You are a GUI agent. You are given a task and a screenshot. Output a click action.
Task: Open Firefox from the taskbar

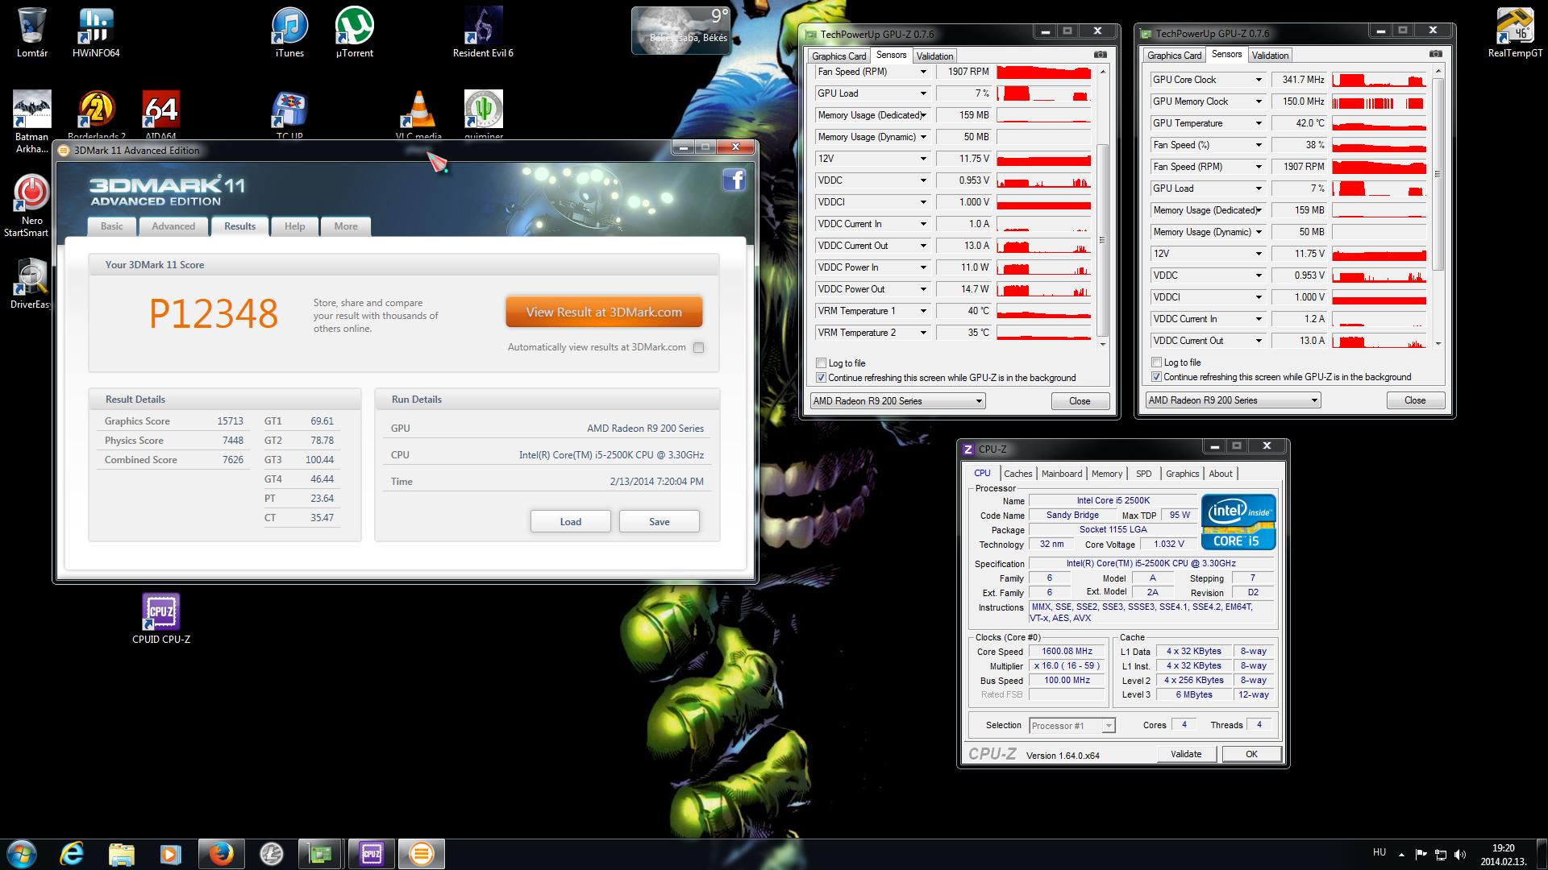(220, 853)
